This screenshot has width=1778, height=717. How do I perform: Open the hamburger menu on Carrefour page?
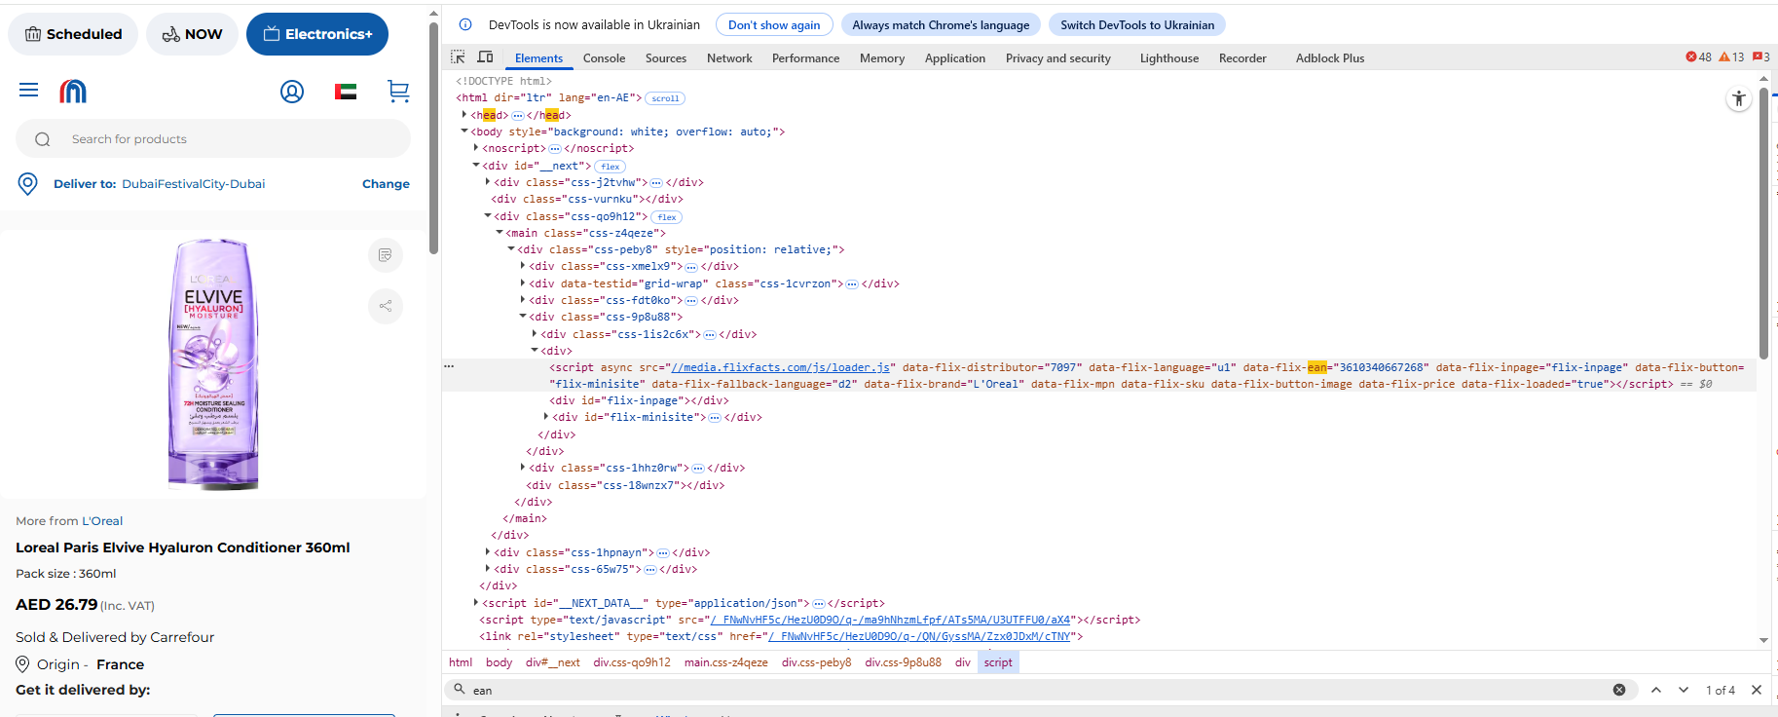29,91
